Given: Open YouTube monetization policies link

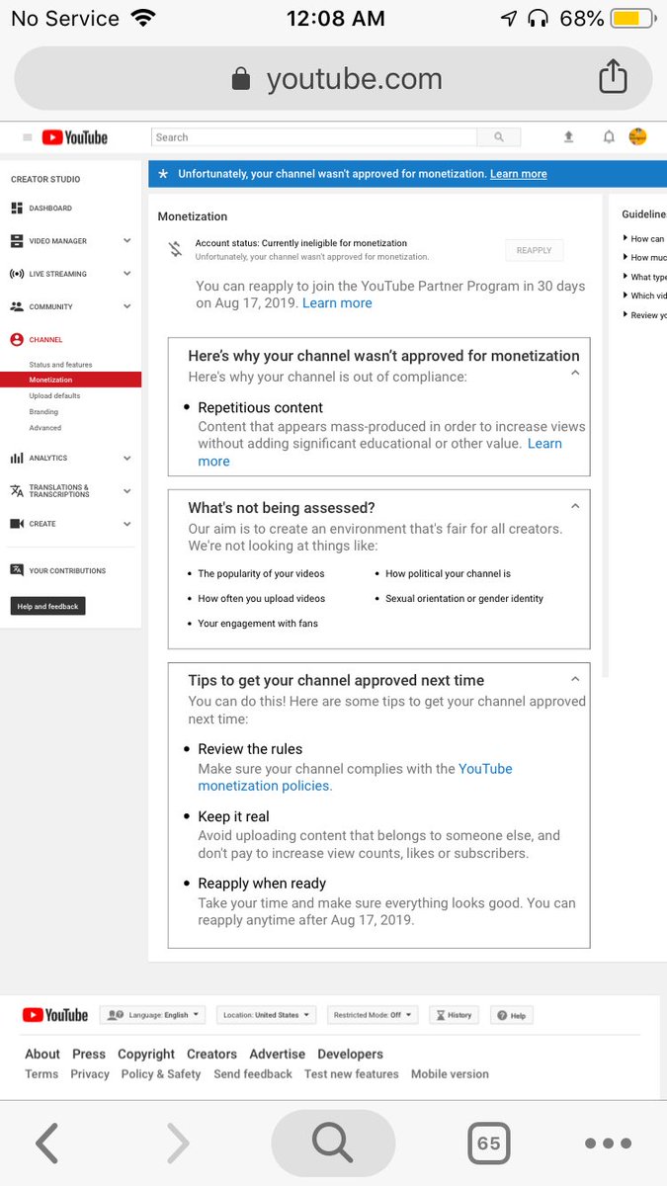Looking at the screenshot, I should [356, 777].
